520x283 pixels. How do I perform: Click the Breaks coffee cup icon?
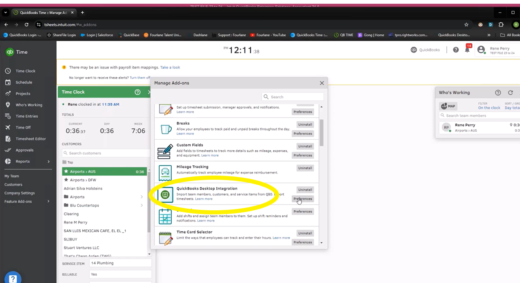click(165, 128)
